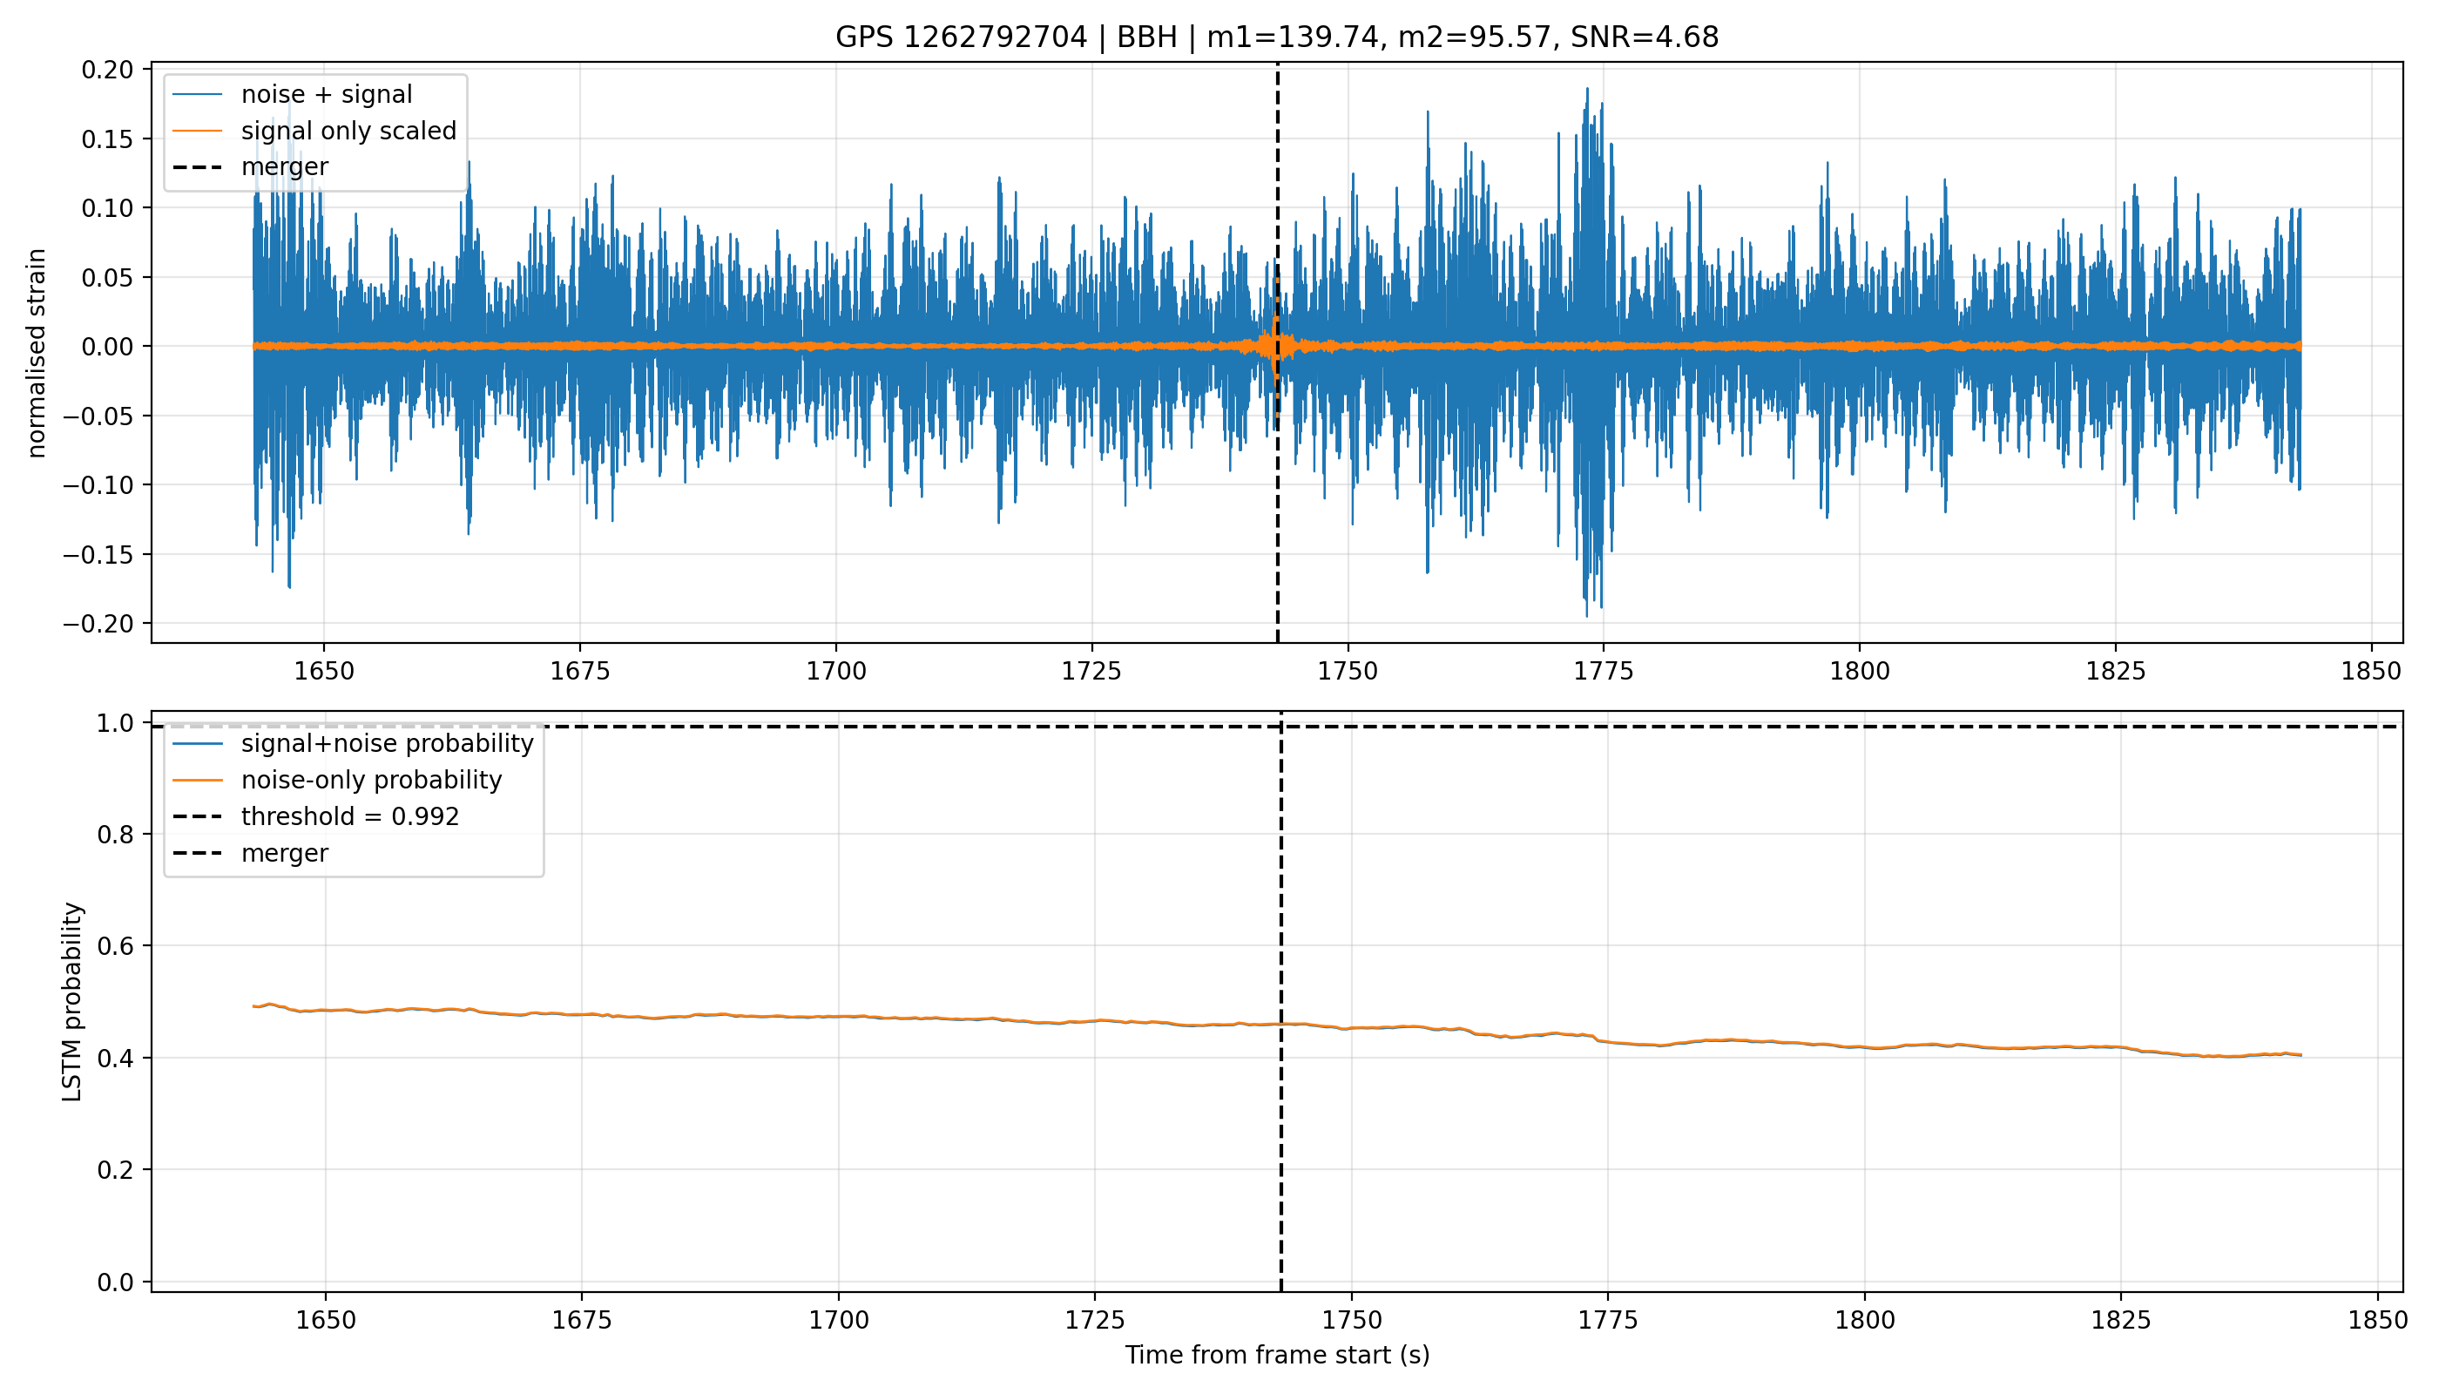This screenshot has width=2439, height=1394.
Task: Click 'threshold = 0.992' legend entry
Action: click(x=350, y=816)
